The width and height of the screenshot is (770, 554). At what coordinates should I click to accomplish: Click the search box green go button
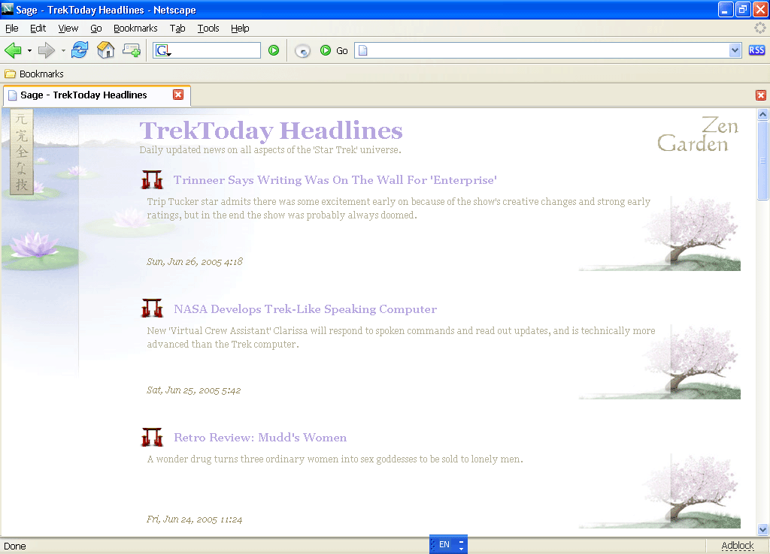coord(274,50)
